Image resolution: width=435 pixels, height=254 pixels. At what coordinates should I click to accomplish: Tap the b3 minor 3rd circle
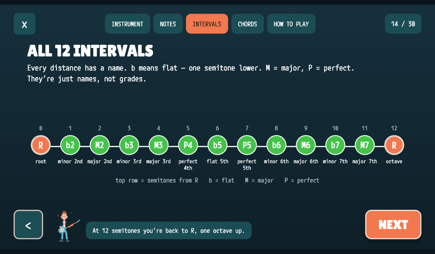click(129, 145)
